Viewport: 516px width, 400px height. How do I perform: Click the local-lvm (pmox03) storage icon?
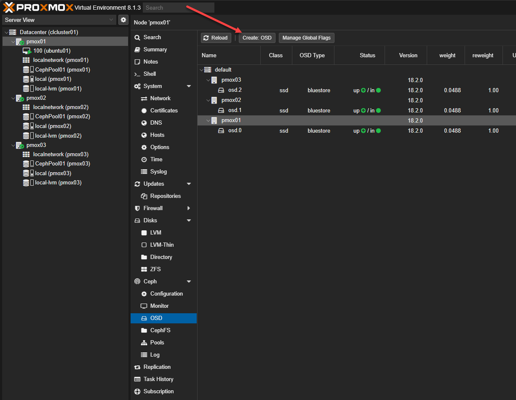point(27,183)
